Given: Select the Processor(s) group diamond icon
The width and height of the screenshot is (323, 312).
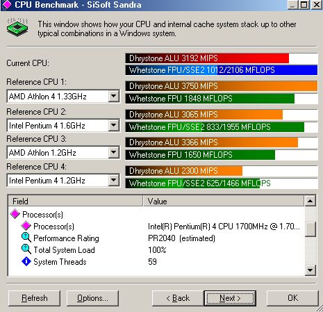Looking at the screenshot, I should point(15,214).
